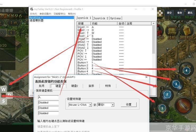Select the 鼠标 function type tab

[91, 86]
